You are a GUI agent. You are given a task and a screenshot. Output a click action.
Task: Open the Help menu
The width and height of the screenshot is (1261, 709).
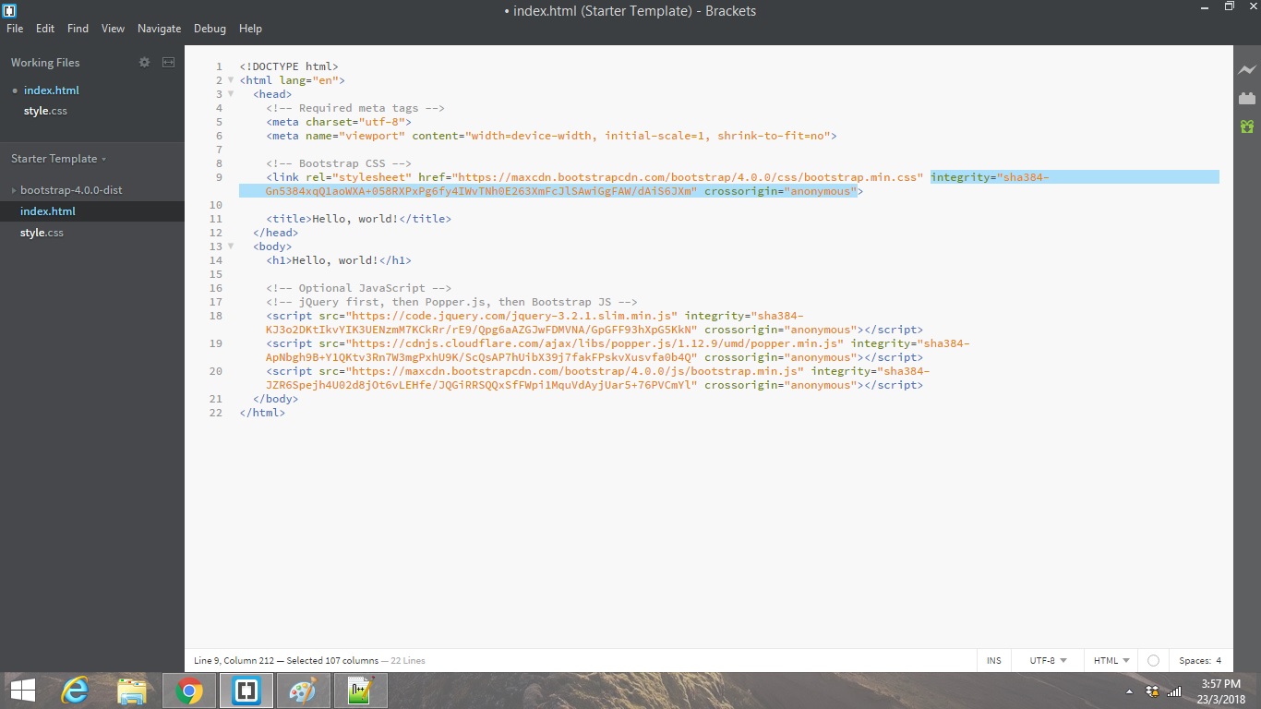click(x=250, y=29)
